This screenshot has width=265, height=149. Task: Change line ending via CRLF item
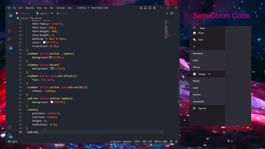[x=144, y=142]
